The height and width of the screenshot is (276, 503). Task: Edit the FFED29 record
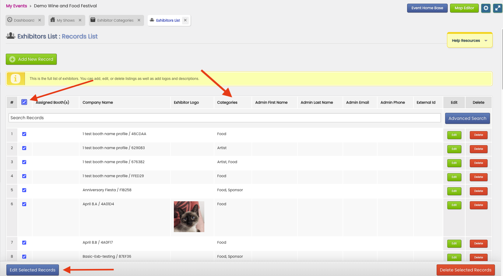click(454, 177)
